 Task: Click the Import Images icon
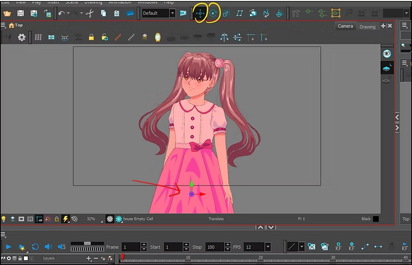click(x=47, y=13)
